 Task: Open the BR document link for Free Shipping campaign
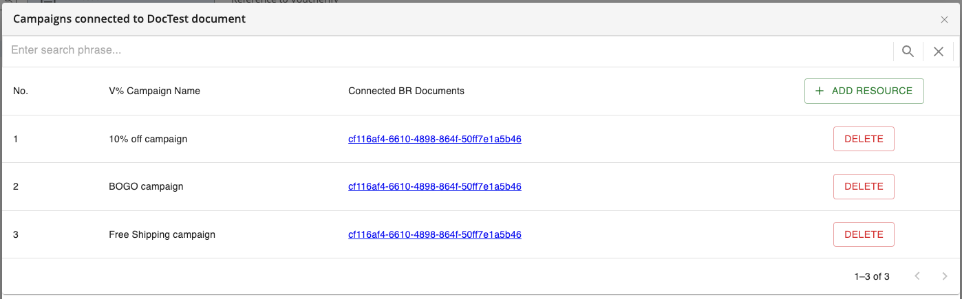pyautogui.click(x=435, y=234)
